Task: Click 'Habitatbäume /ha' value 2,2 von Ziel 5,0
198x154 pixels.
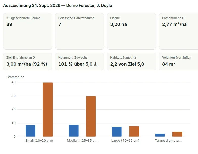Action: [127, 64]
